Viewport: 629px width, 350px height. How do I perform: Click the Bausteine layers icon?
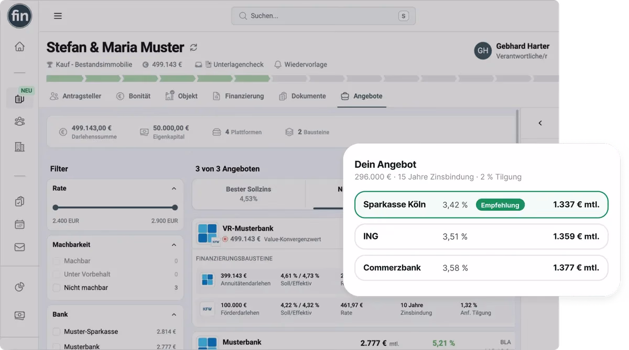(289, 132)
